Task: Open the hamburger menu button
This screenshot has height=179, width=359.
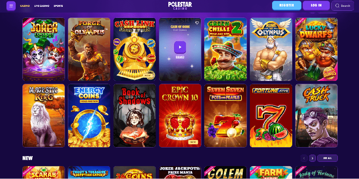Action: click(11, 6)
